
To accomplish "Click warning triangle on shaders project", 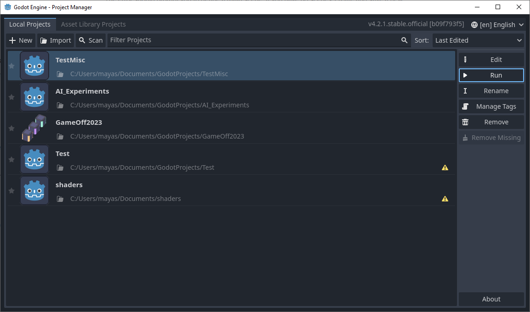I will (445, 199).
